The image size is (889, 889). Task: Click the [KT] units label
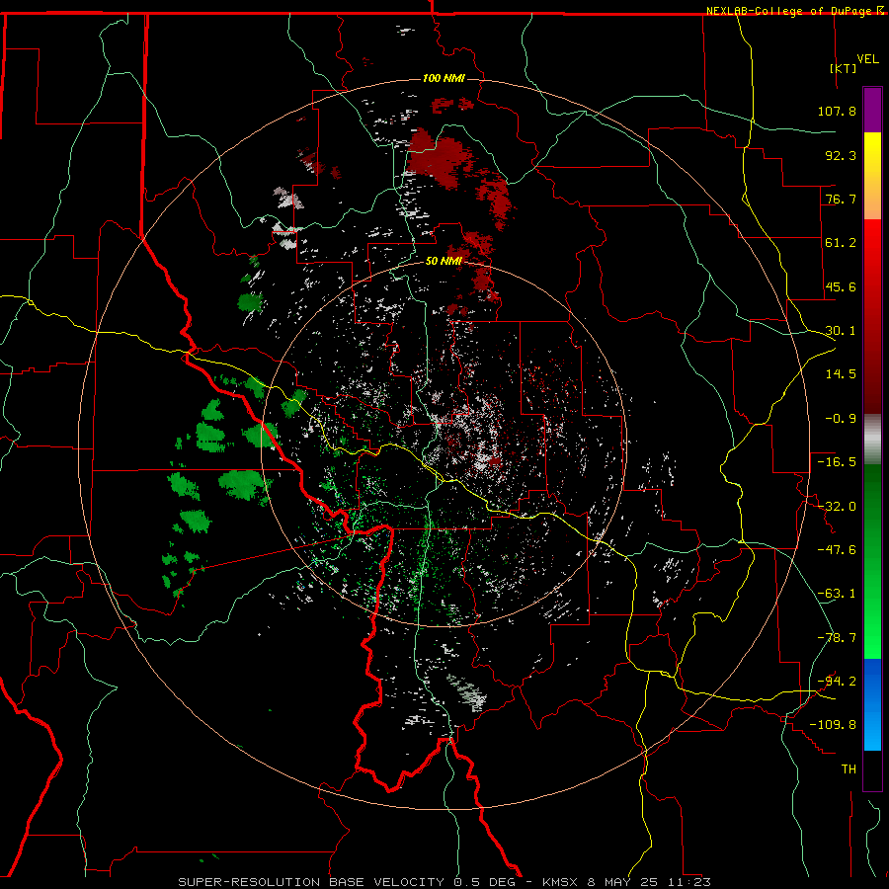pos(843,68)
